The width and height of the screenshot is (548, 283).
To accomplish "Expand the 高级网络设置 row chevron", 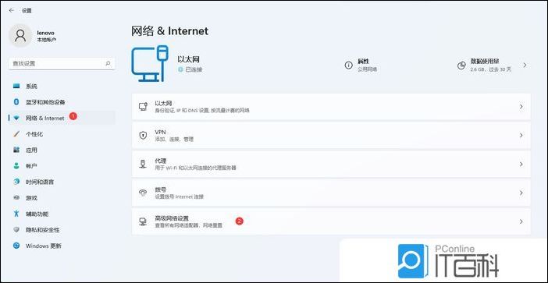I will point(521,221).
